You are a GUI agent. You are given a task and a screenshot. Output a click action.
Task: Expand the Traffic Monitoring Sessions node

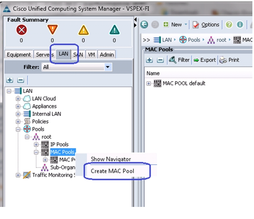pyautogui.click(x=18, y=175)
